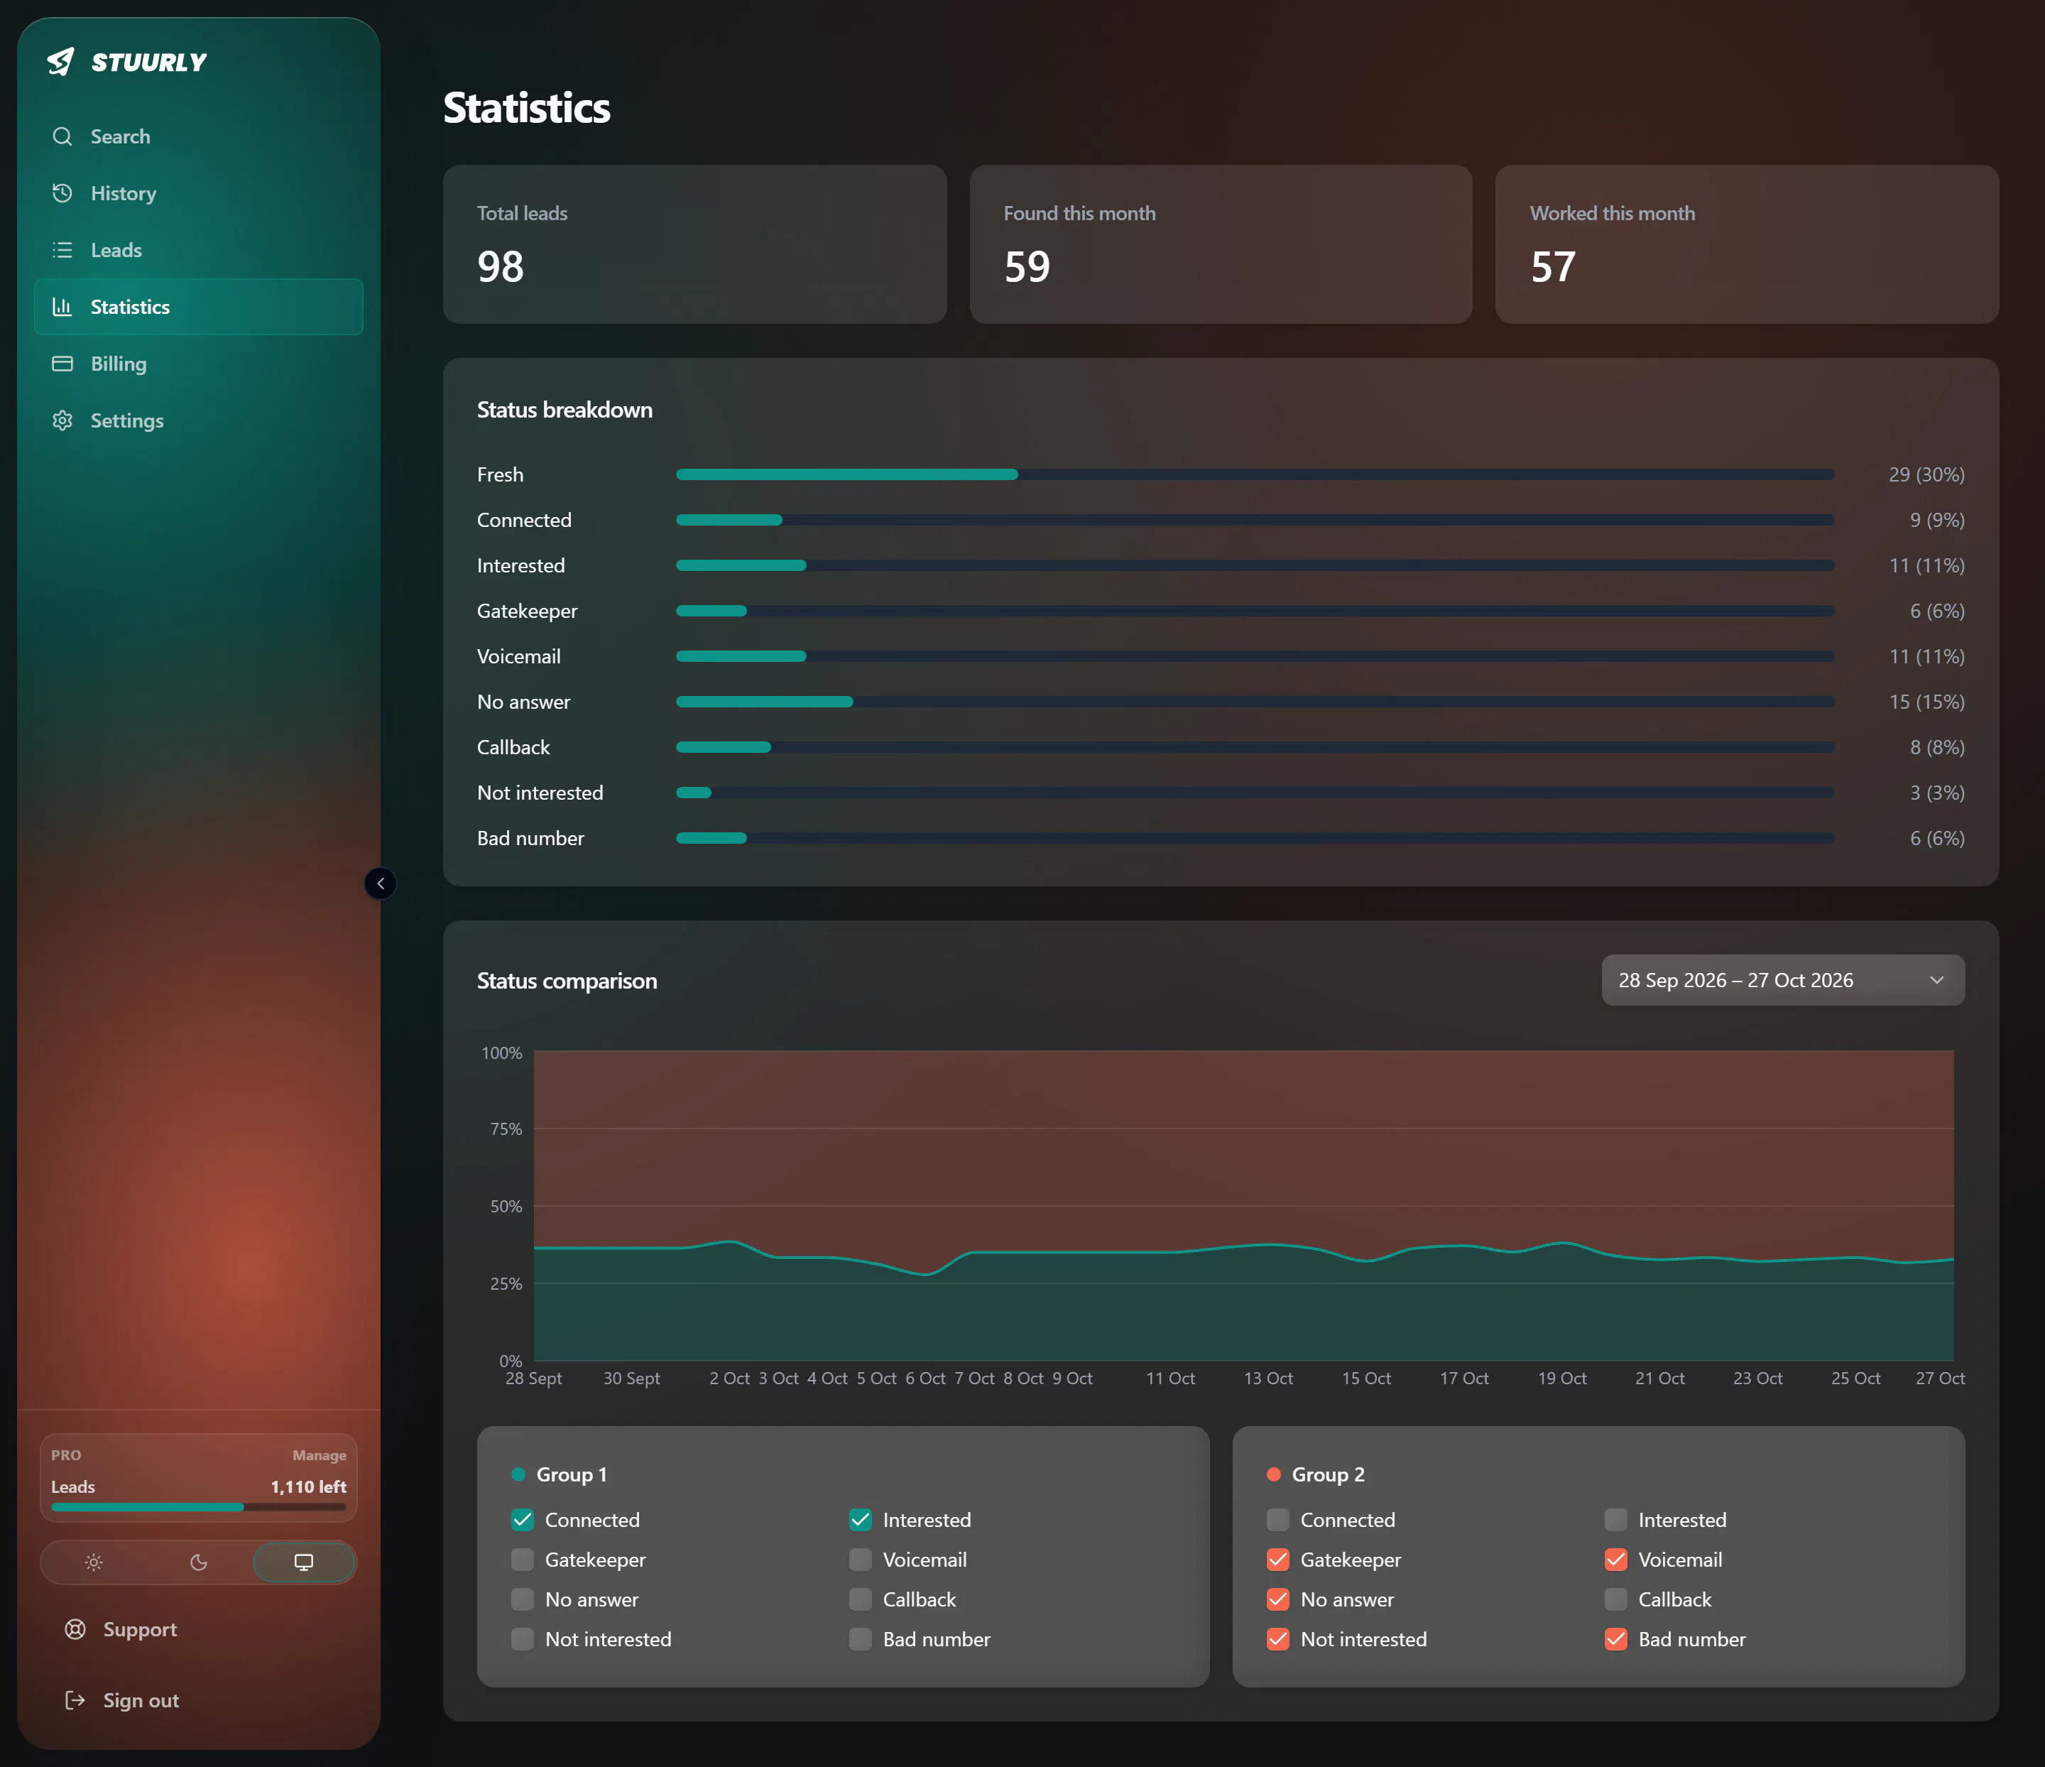Screen dimensions: 2045x1767
Task: Click Sign out text
Action: pos(141,1700)
